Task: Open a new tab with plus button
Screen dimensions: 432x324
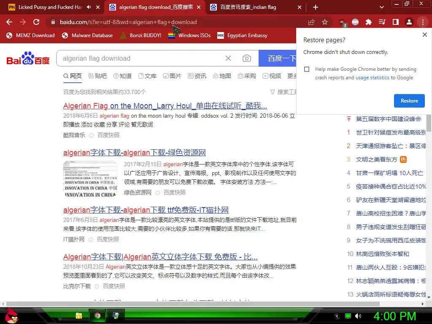Action: tap(316, 7)
